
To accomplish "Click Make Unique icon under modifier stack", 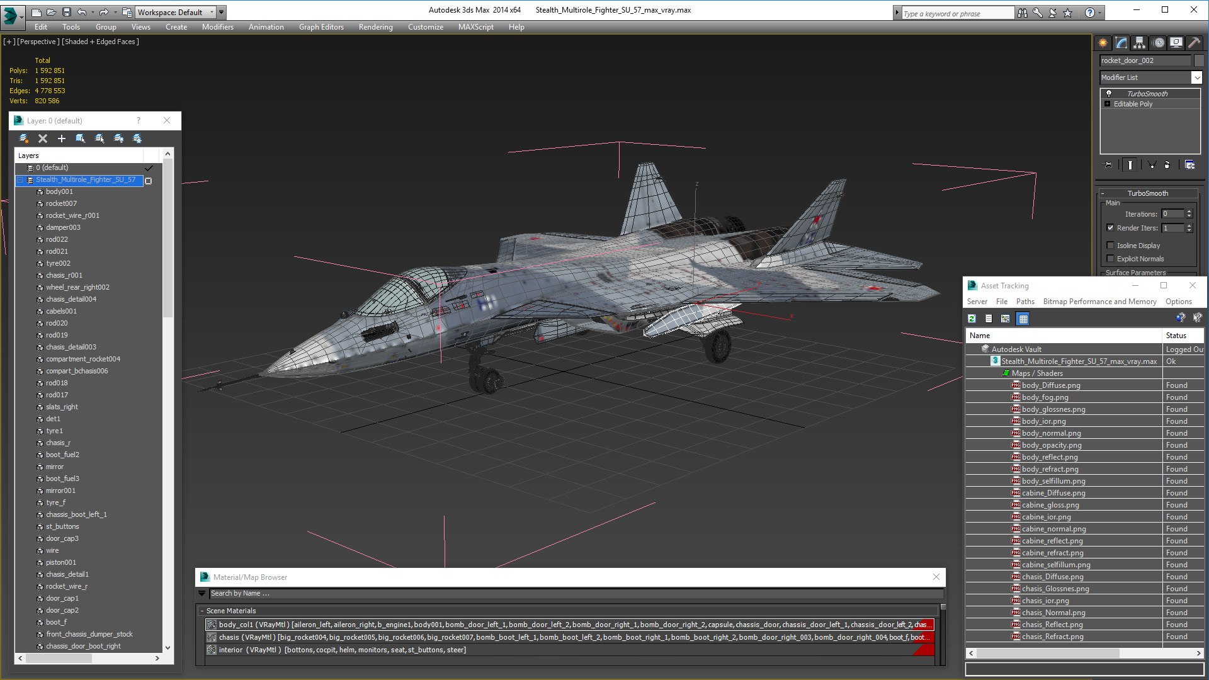I will click(1152, 165).
